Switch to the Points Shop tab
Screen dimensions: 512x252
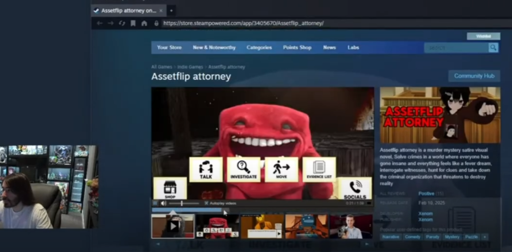tap(297, 47)
